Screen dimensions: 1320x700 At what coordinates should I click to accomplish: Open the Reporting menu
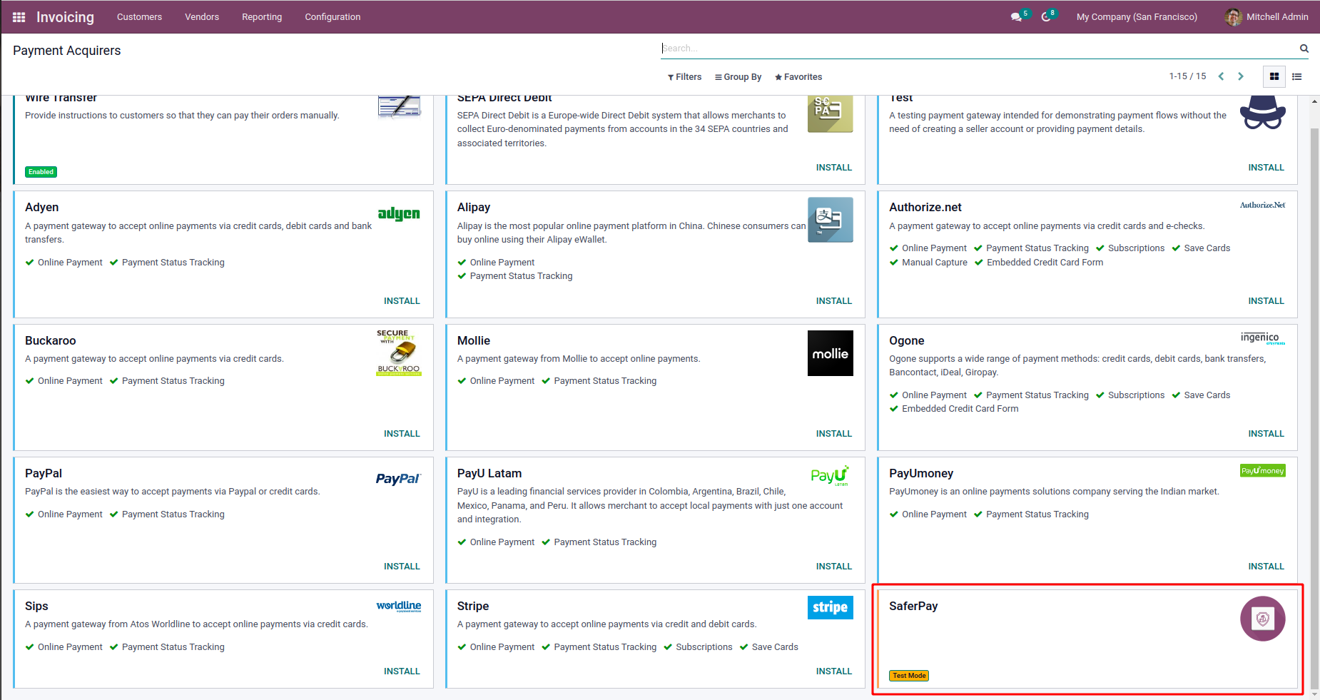click(x=262, y=17)
